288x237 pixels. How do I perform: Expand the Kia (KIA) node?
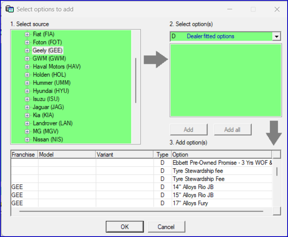(x=28, y=115)
